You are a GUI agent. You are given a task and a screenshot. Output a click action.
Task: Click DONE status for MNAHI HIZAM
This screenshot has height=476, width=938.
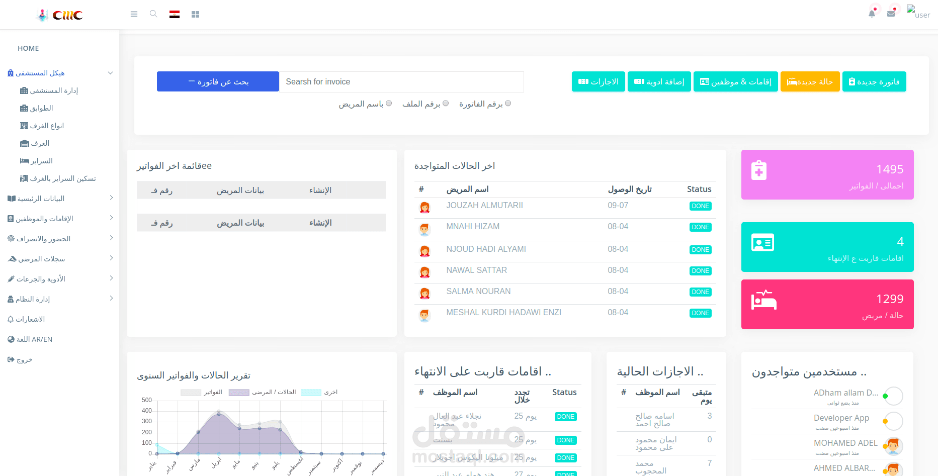tap(700, 227)
